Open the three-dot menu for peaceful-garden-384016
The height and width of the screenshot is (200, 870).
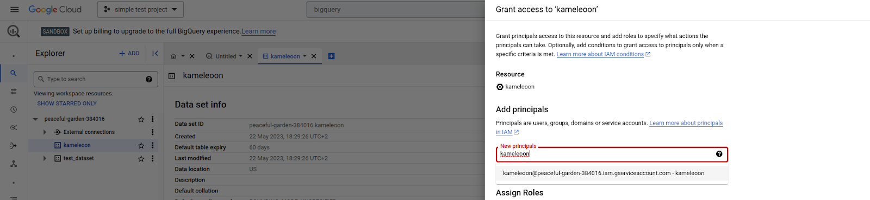152,119
